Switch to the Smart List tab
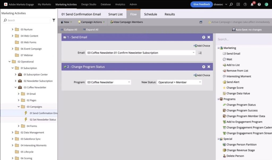Viewport: 272px width, 160px height. click(115, 14)
